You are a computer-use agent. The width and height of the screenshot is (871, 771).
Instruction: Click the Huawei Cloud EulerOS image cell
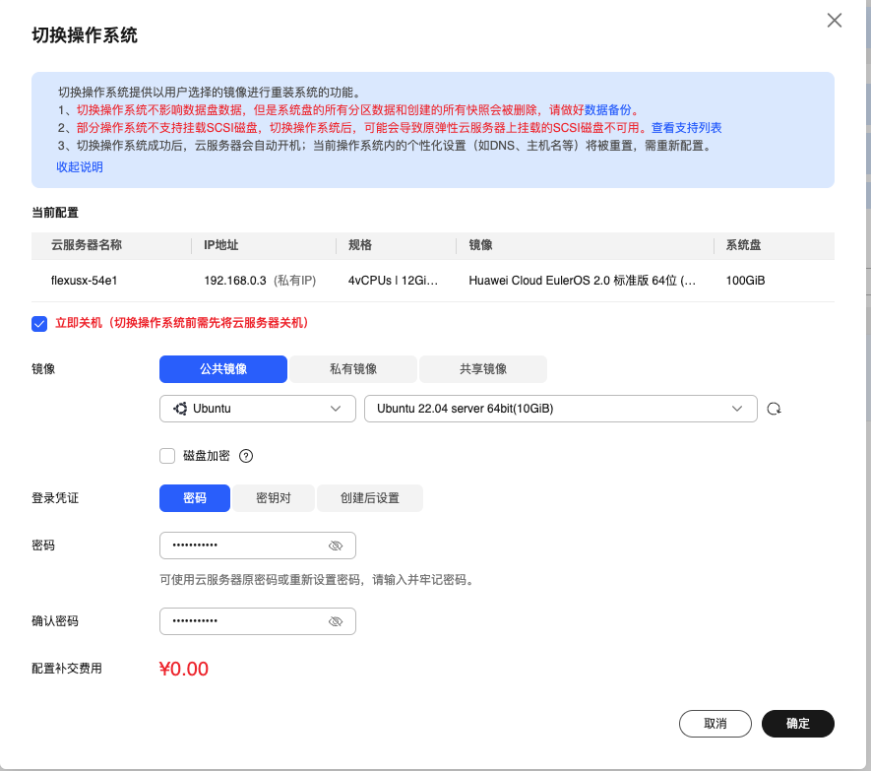pyautogui.click(x=582, y=281)
